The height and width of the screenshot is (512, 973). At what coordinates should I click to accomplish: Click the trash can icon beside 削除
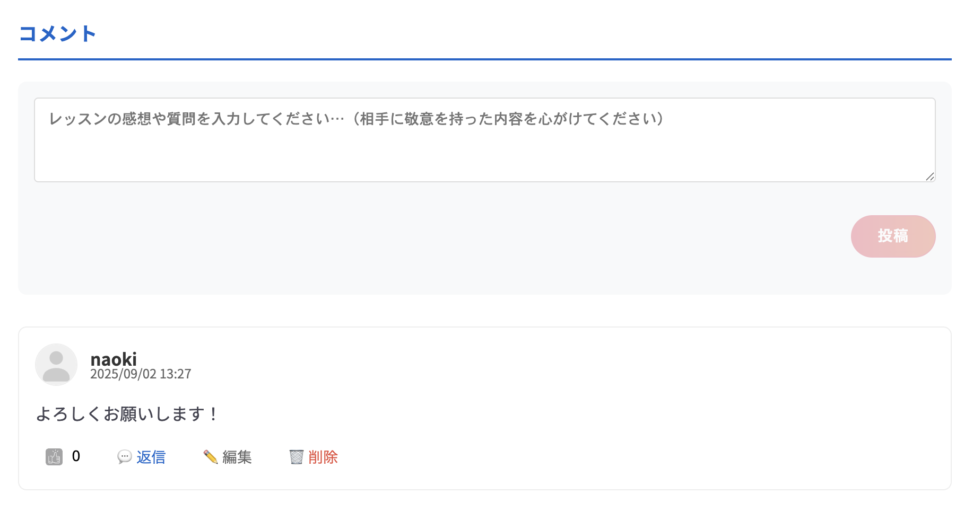point(297,456)
